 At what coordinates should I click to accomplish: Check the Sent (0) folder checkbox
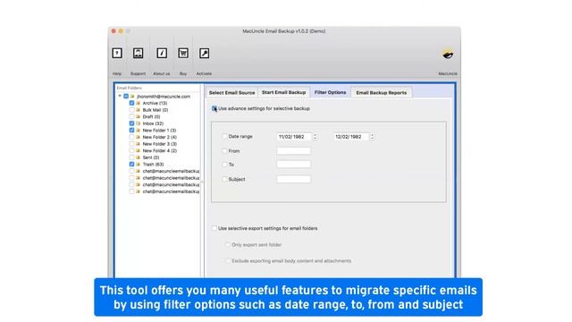pyautogui.click(x=131, y=157)
